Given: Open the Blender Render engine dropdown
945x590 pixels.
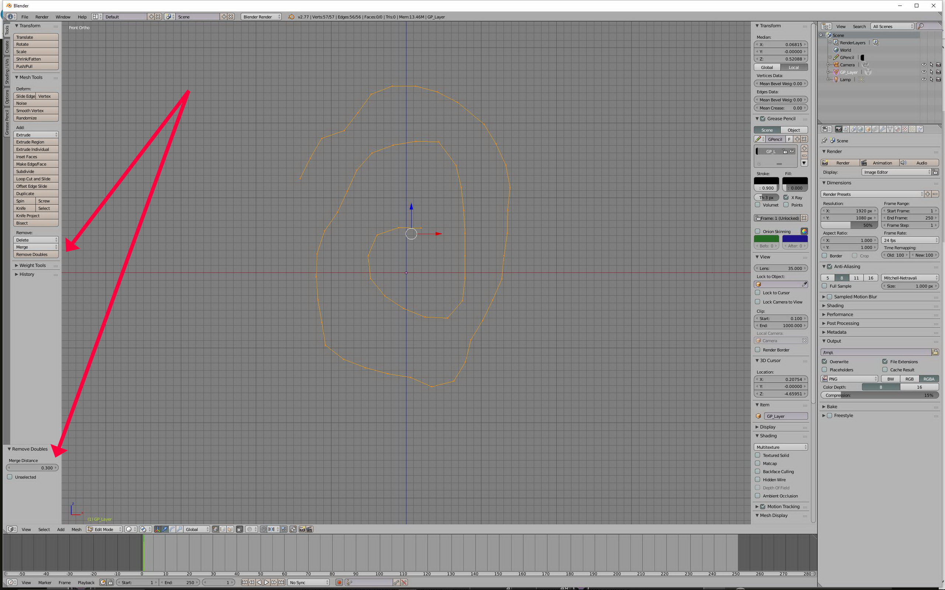Looking at the screenshot, I should coord(261,17).
